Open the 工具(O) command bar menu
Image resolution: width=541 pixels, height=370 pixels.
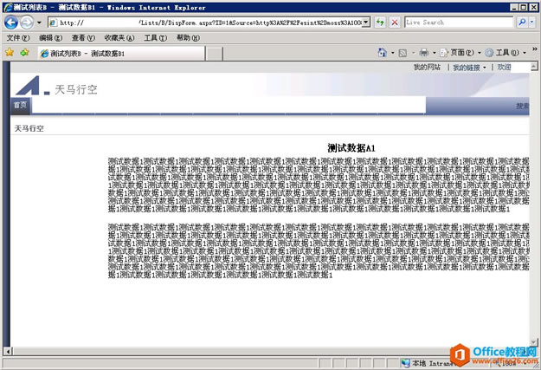[x=506, y=53]
